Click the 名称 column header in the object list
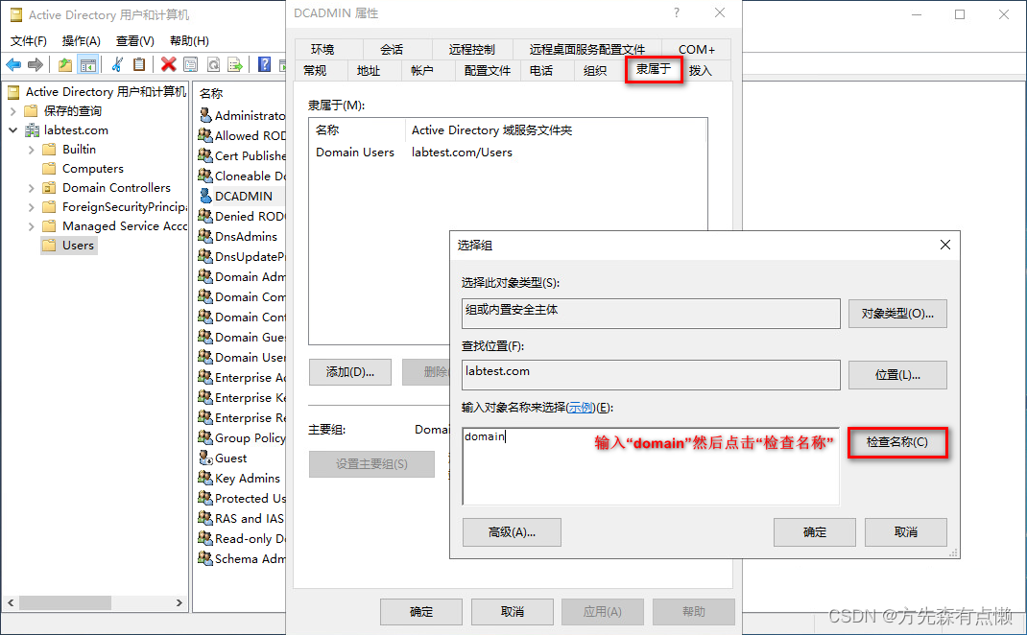The image size is (1027, 635). (211, 94)
